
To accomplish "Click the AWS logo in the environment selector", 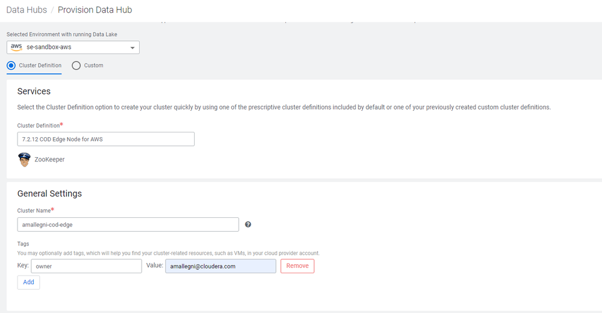I will tap(16, 47).
